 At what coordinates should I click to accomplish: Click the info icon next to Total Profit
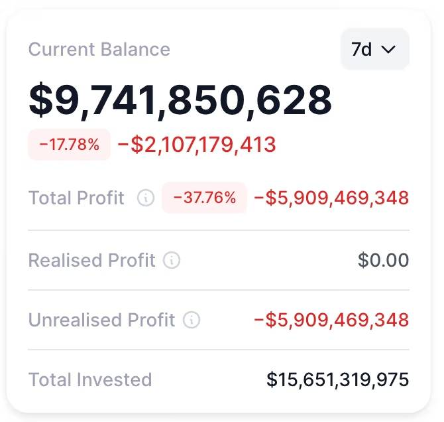146,198
